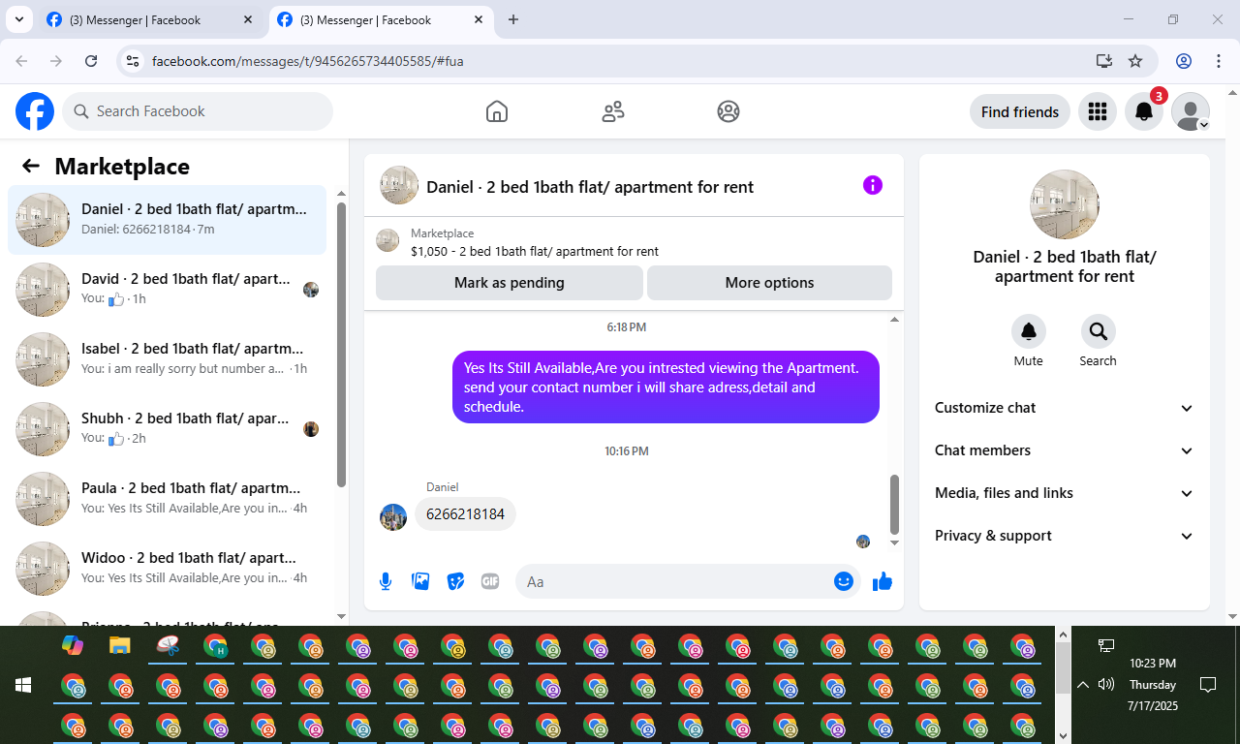1240x744 pixels.
Task: Mute this conversation
Action: (x=1029, y=332)
